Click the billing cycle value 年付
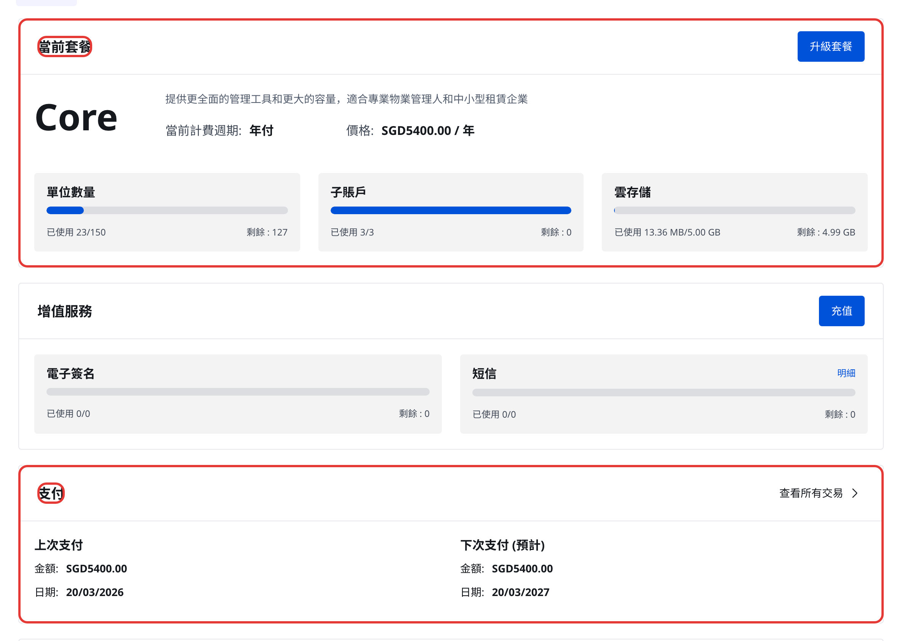This screenshot has width=902, height=641. [x=261, y=131]
